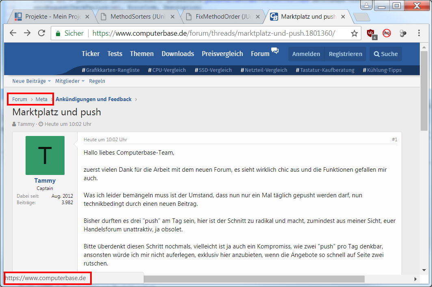432x287 pixels.
Task: Go back with the browser back arrow
Action: coord(13,33)
